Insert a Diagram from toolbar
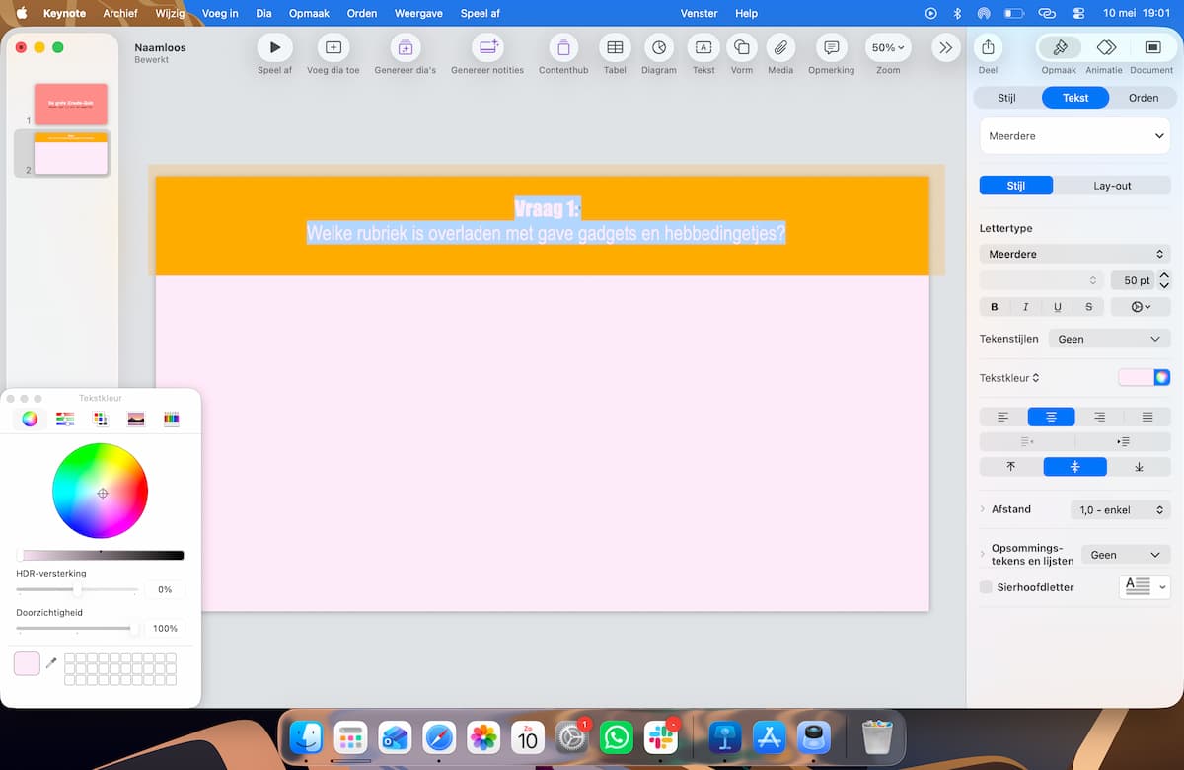Image resolution: width=1184 pixels, height=770 pixels. (x=659, y=47)
